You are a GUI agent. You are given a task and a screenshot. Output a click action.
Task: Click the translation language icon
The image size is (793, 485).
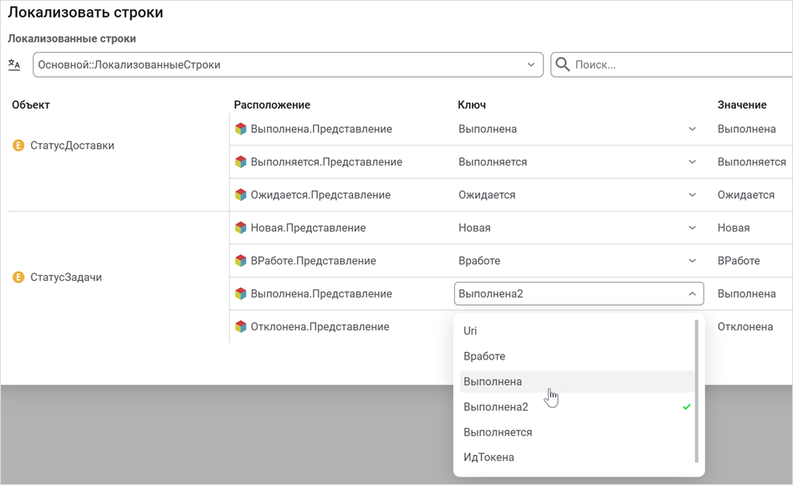click(x=14, y=64)
